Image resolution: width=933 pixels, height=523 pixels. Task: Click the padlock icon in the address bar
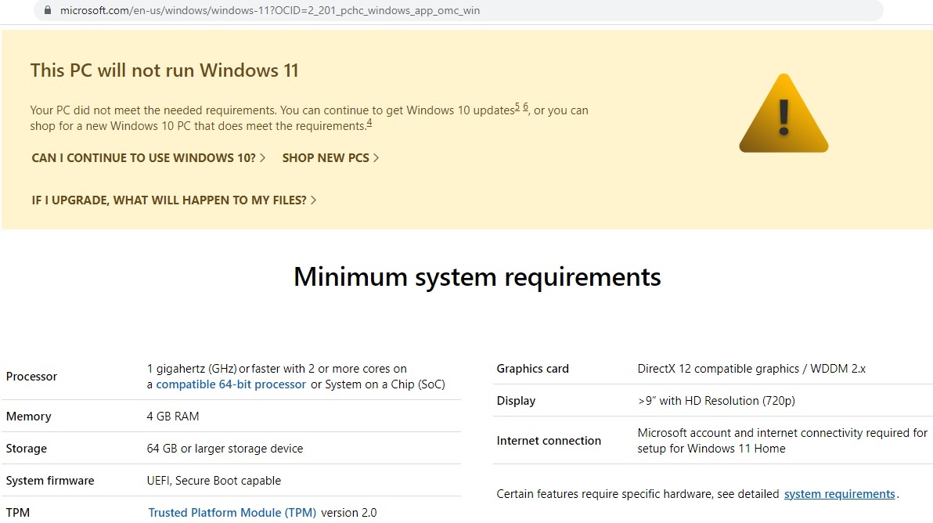tap(47, 11)
